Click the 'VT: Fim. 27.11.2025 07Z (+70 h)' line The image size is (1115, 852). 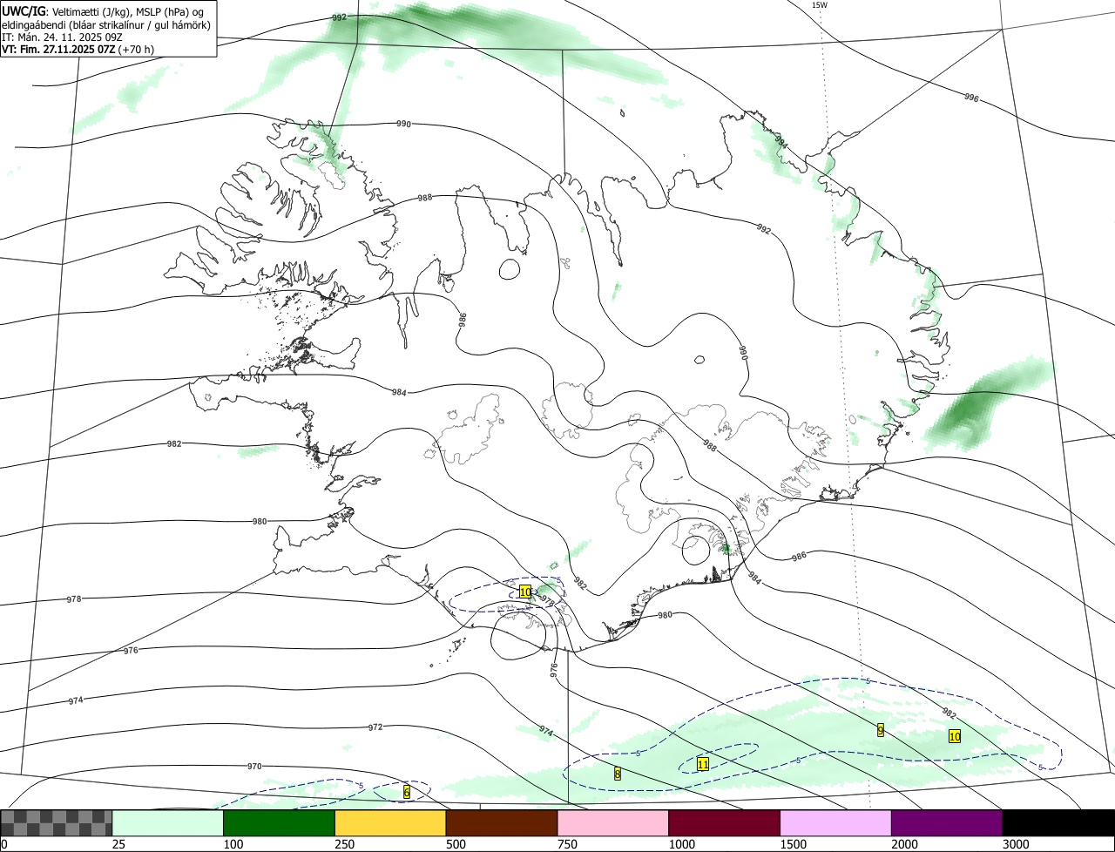pos(78,49)
